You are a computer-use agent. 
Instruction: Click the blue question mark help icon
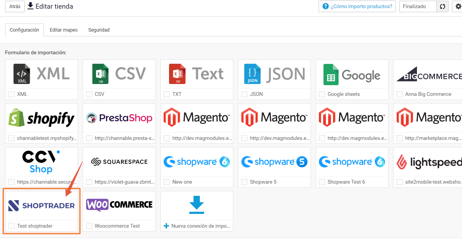326,6
